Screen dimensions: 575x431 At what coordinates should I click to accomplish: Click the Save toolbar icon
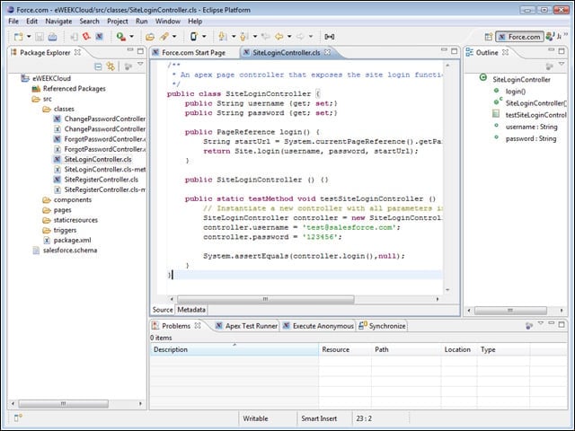[40, 37]
